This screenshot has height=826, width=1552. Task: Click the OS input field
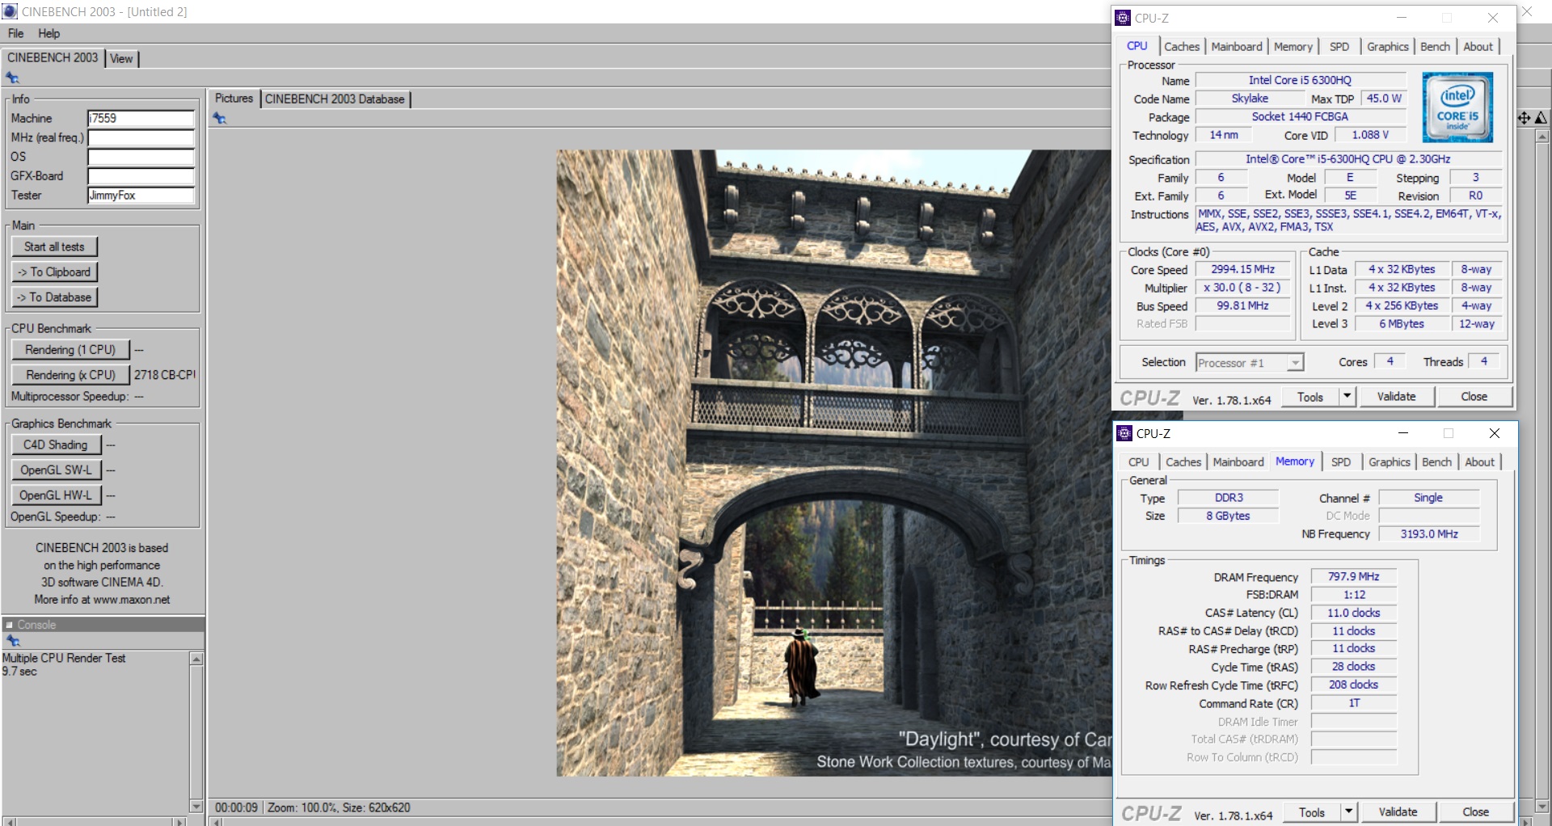click(x=141, y=157)
